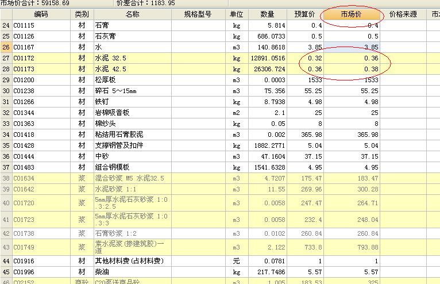Select code cell C01749
Screen dimensions: 440x284
point(41,247)
